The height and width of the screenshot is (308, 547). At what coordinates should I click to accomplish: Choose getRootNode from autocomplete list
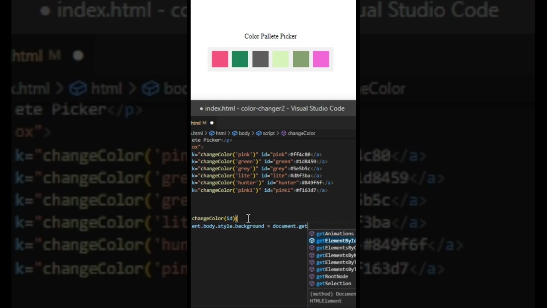pos(332,276)
